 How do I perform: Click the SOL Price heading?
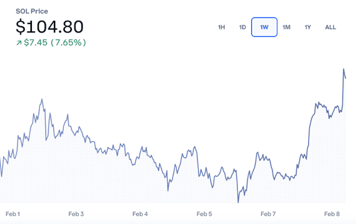point(32,11)
